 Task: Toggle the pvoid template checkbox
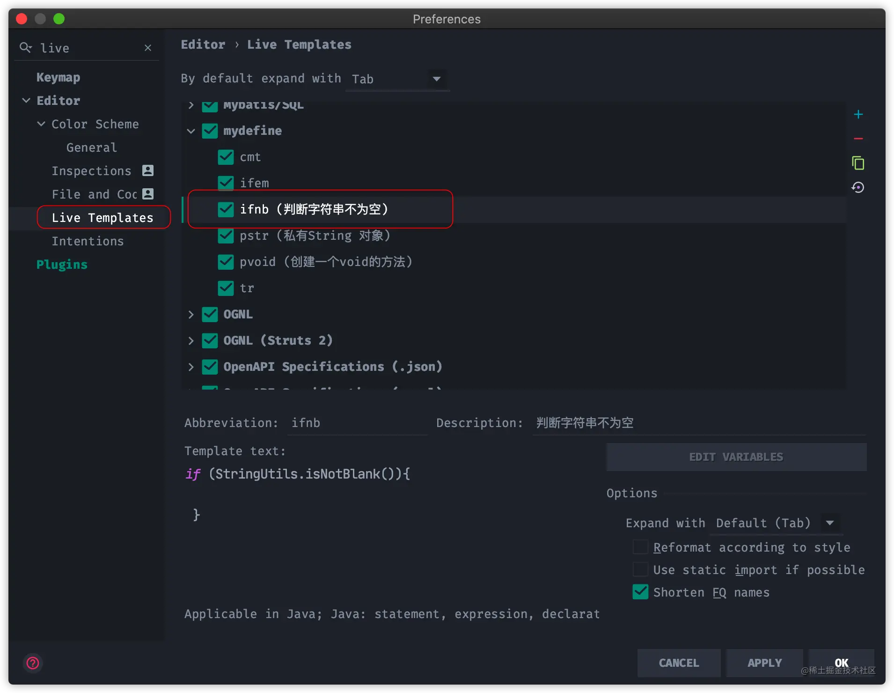pos(226,262)
